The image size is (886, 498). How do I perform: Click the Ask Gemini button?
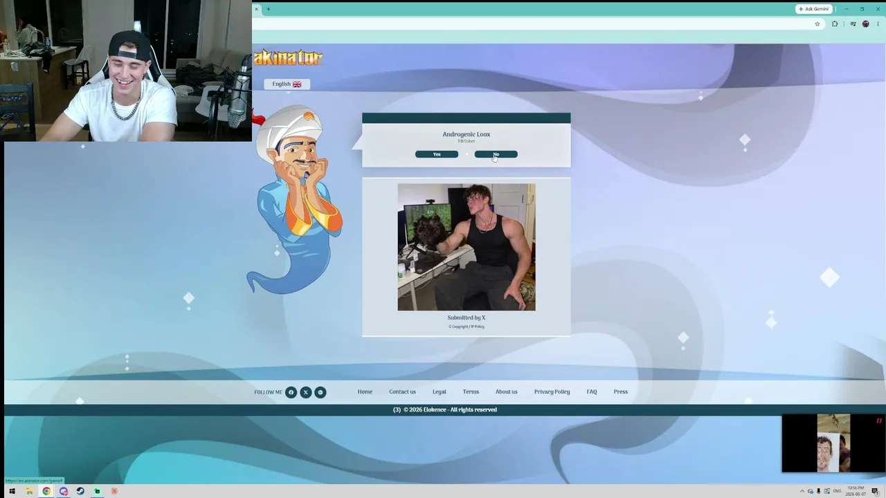pyautogui.click(x=813, y=9)
